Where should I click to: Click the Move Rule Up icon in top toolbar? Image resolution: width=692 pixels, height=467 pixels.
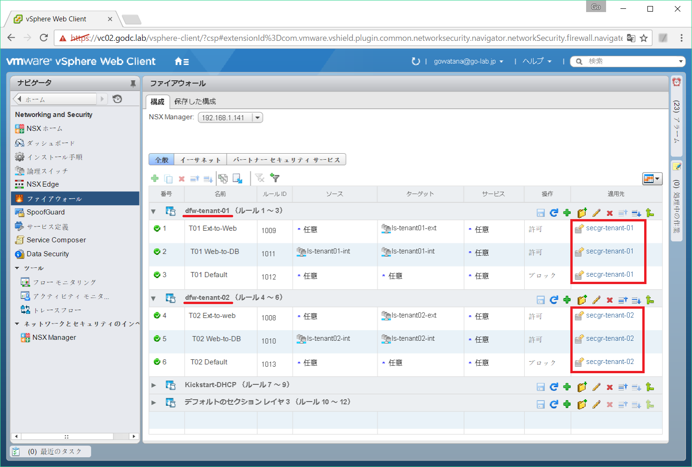(195, 179)
